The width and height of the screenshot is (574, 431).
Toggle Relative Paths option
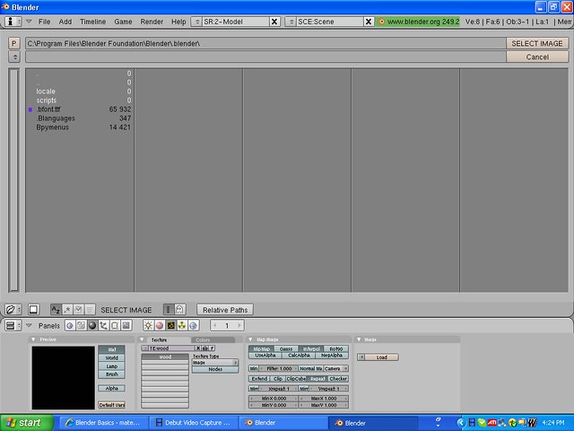[x=225, y=310]
